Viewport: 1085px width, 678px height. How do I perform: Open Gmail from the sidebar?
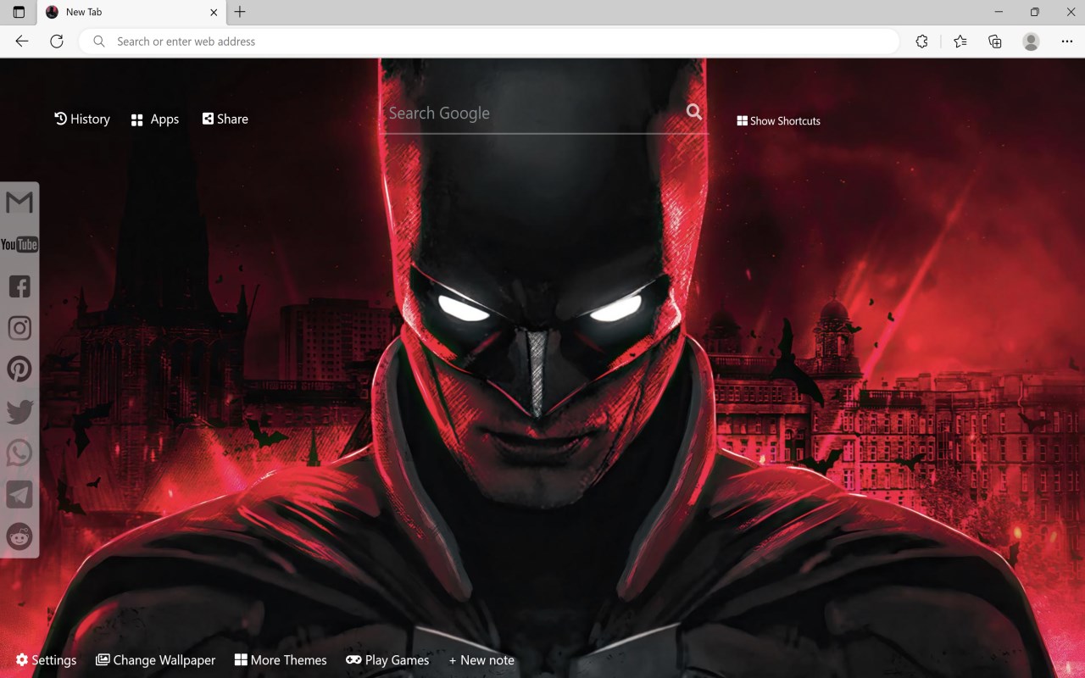pos(19,202)
